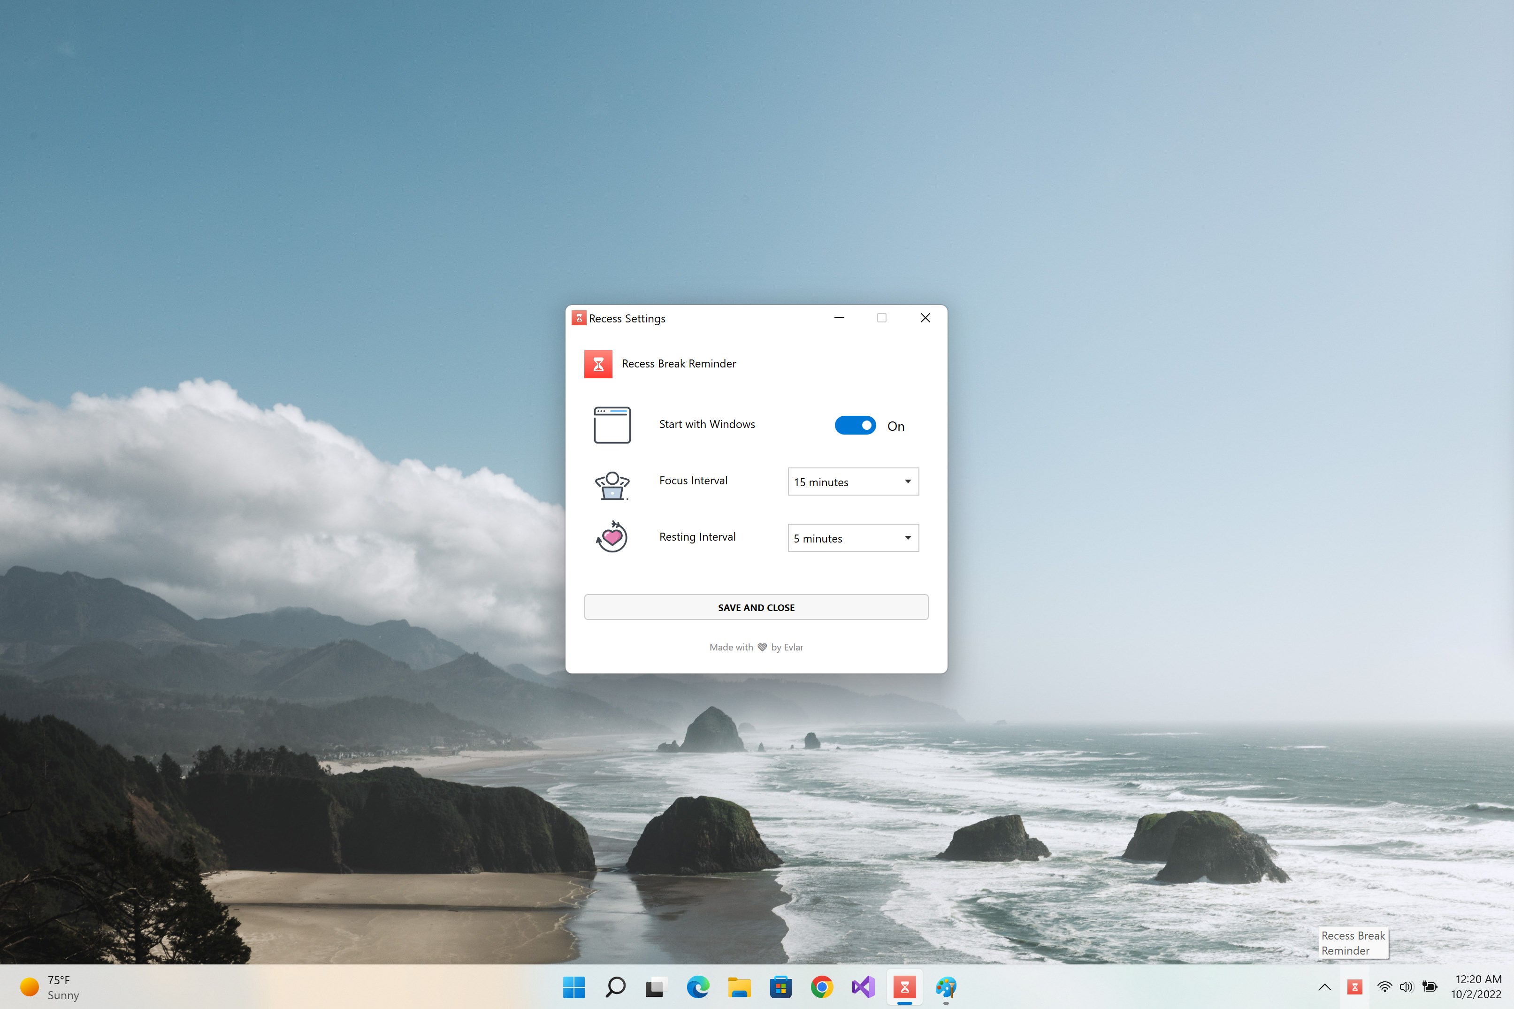Open the Focus Interval dropdown
Viewport: 1514px width, 1009px height.
(x=853, y=482)
